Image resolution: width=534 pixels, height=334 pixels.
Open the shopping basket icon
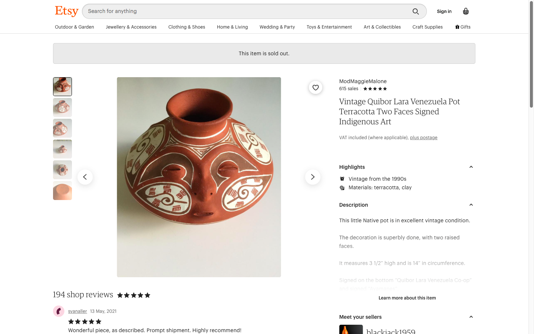(x=466, y=12)
